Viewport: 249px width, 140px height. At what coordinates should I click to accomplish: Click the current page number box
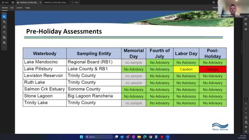[x=246, y=99]
